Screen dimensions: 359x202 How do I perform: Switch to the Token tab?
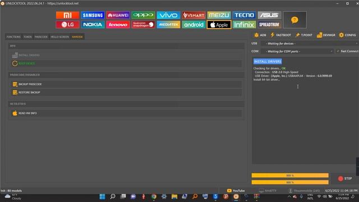coord(27,37)
